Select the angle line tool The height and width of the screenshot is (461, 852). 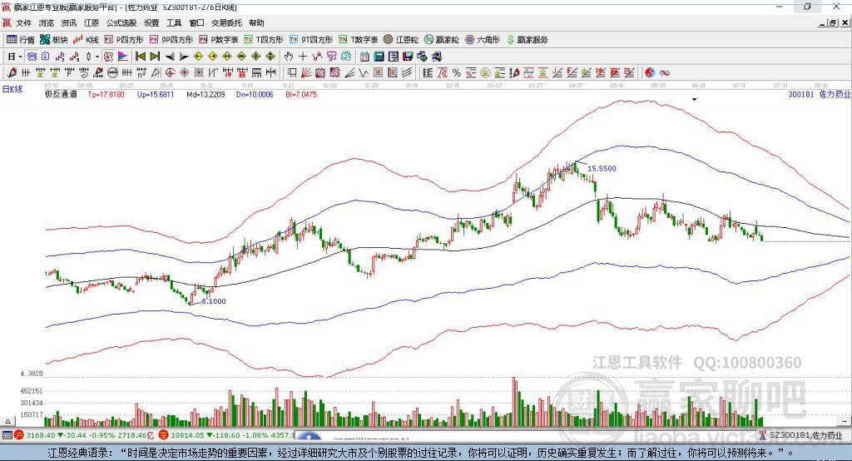pyautogui.click(x=349, y=72)
